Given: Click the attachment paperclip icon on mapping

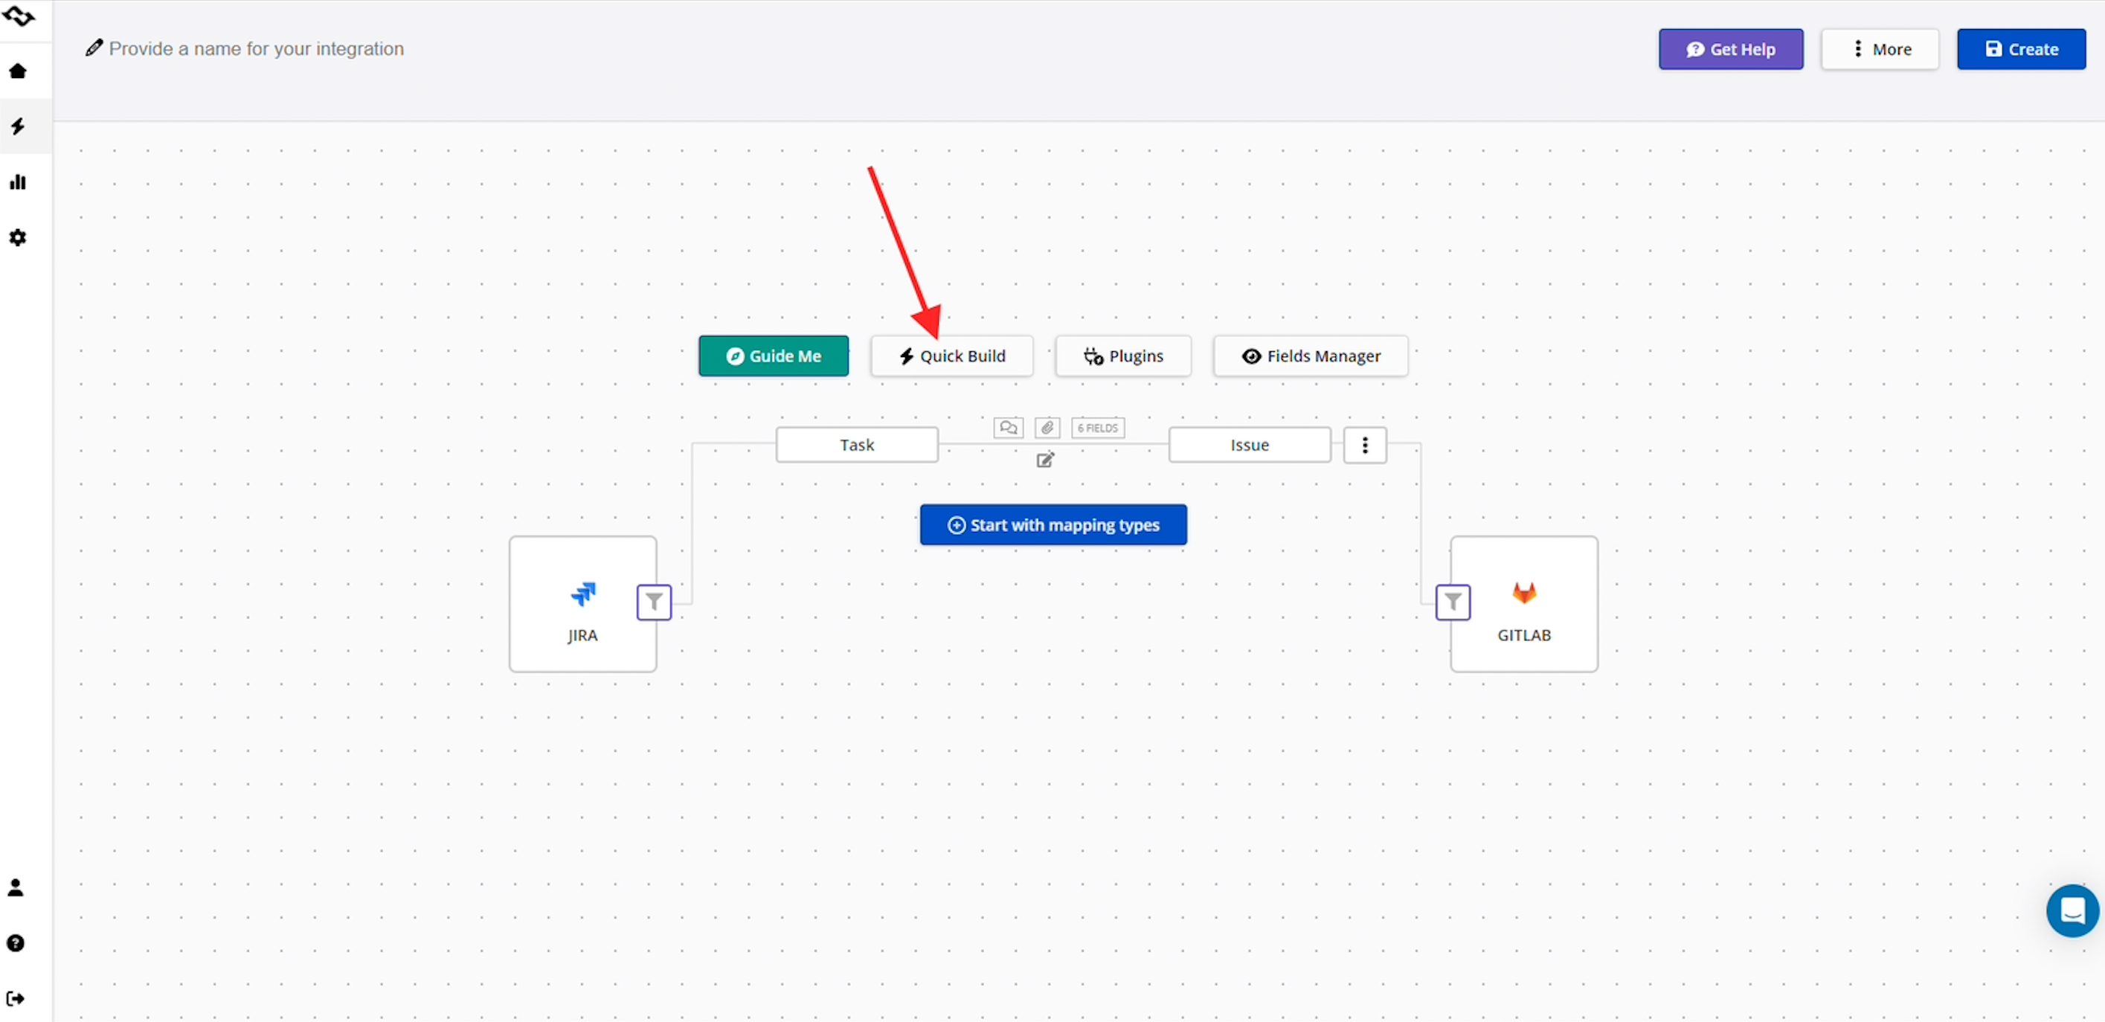Looking at the screenshot, I should (1047, 427).
